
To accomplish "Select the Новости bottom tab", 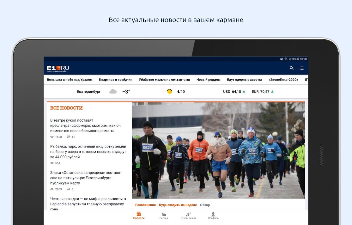I will pyautogui.click(x=139, y=216).
